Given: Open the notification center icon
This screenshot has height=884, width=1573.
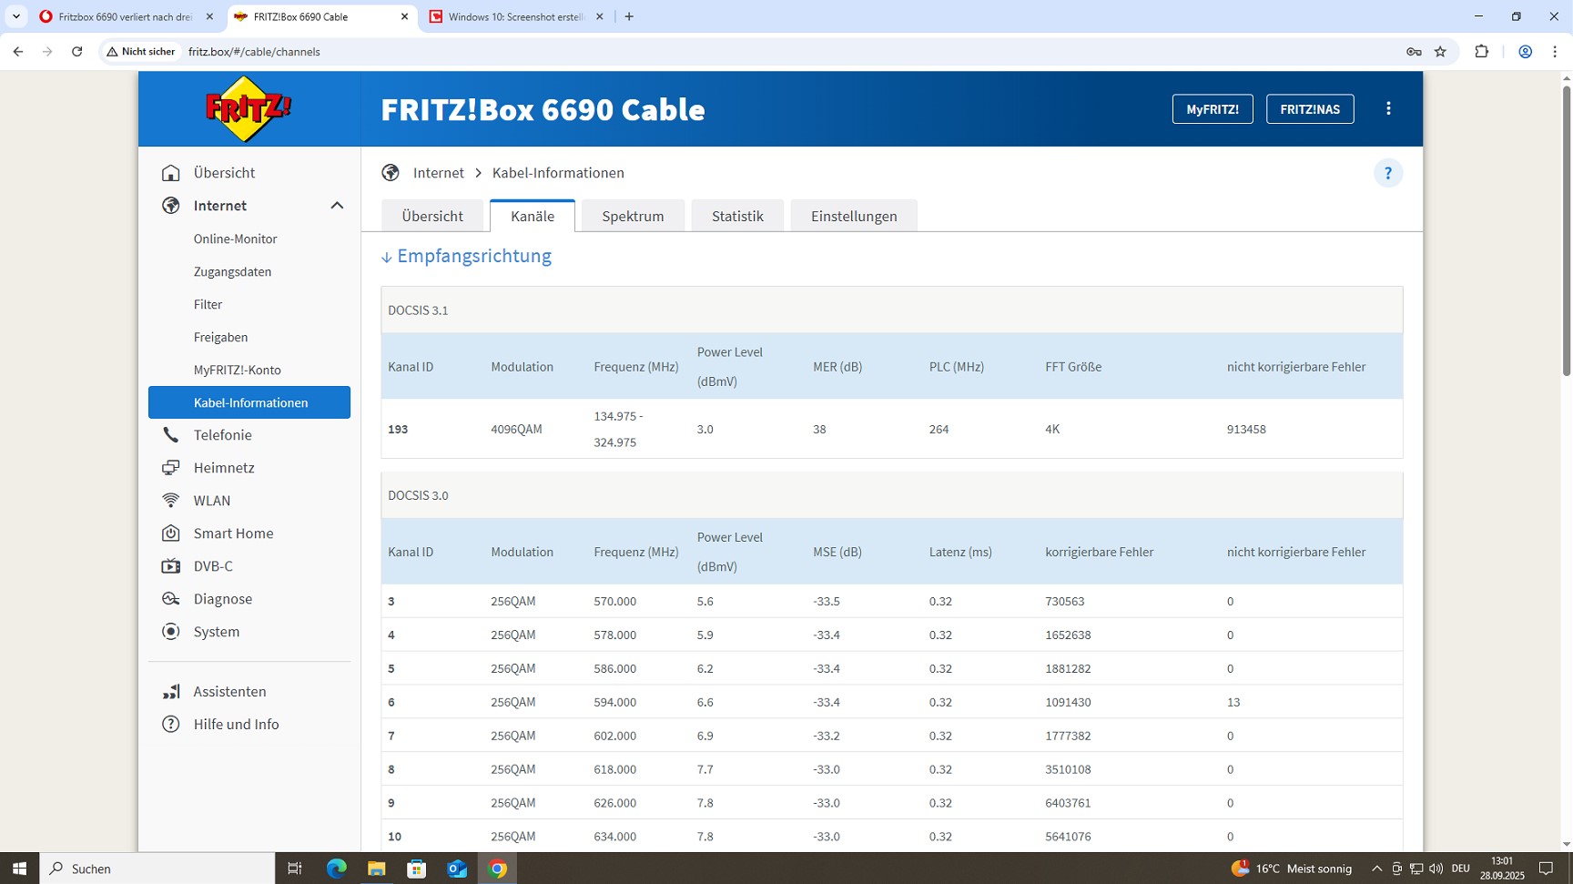Looking at the screenshot, I should (x=1546, y=869).
